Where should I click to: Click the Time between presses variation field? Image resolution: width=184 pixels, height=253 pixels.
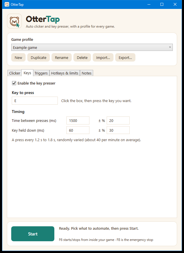(118, 120)
